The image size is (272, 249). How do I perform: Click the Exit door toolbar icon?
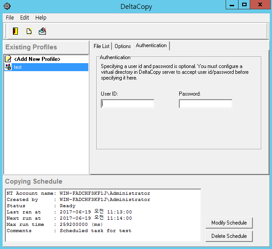click(16, 31)
